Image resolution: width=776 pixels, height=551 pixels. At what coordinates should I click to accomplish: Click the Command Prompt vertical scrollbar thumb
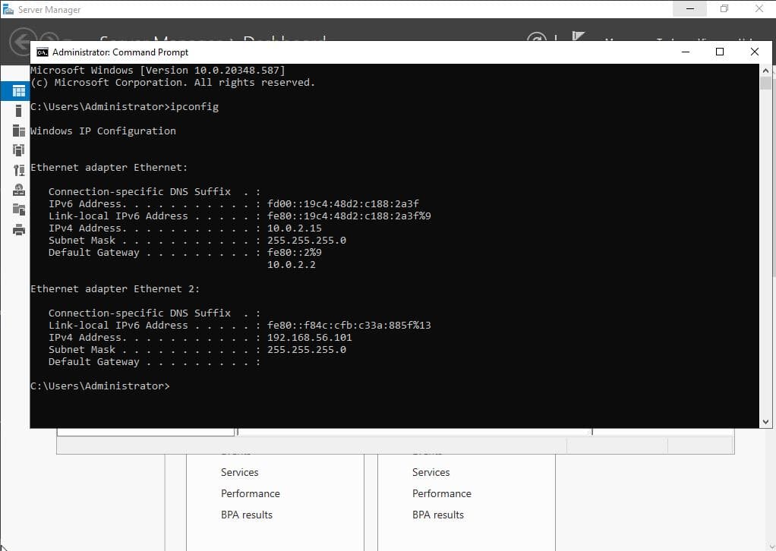click(765, 83)
